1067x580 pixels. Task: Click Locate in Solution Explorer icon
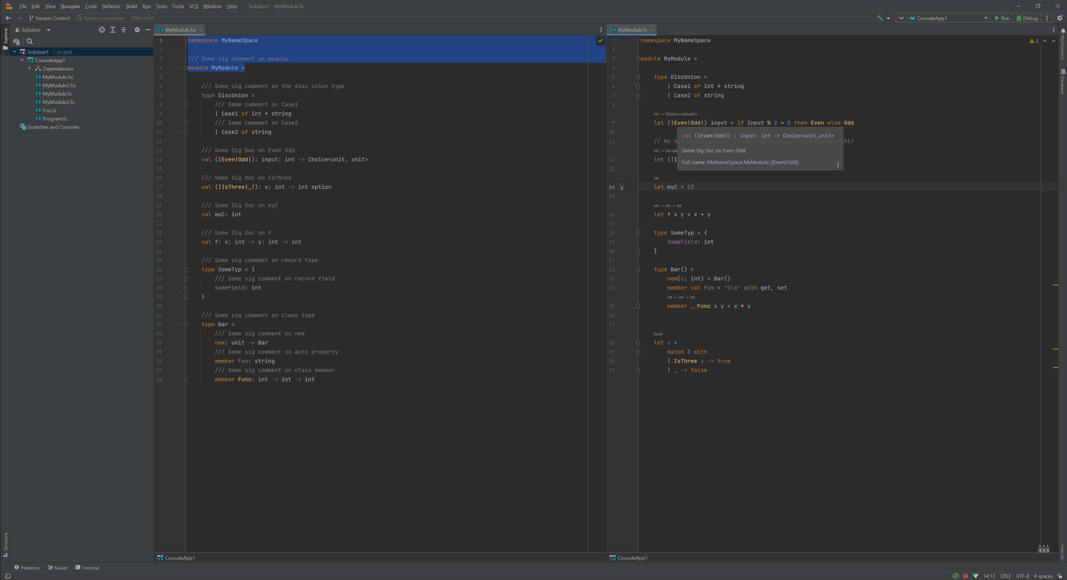(x=102, y=30)
